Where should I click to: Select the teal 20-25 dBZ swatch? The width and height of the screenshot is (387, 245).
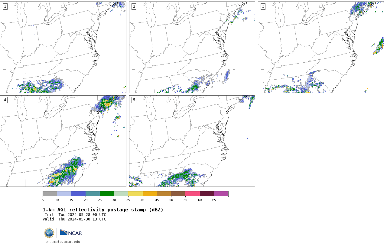(93, 194)
